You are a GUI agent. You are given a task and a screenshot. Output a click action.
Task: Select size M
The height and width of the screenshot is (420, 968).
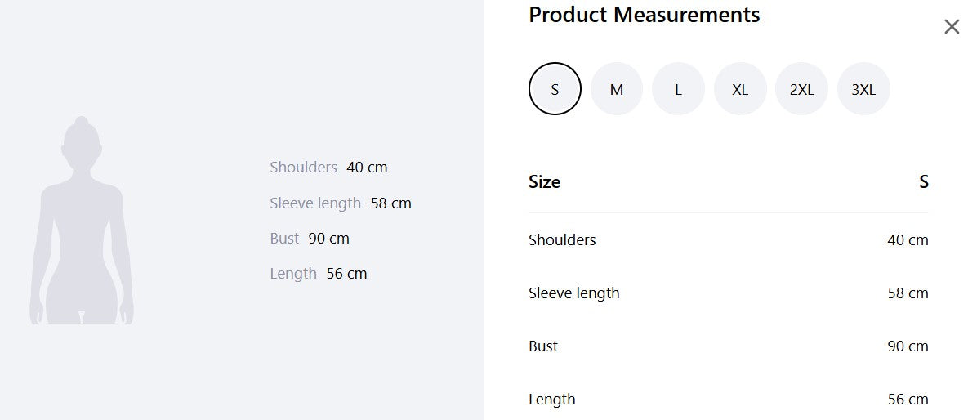tap(616, 89)
